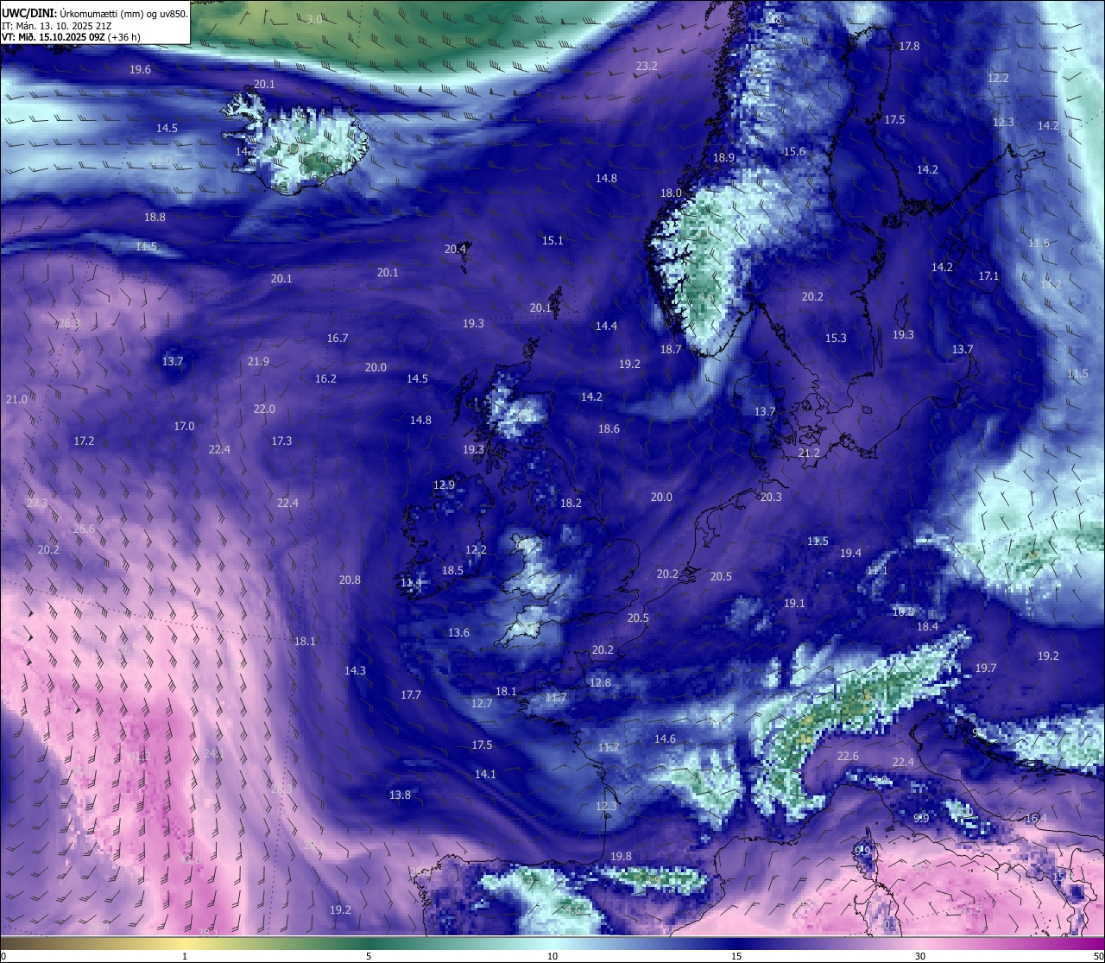Click the map value "18.2"
The image size is (1105, 963).
pos(571,504)
